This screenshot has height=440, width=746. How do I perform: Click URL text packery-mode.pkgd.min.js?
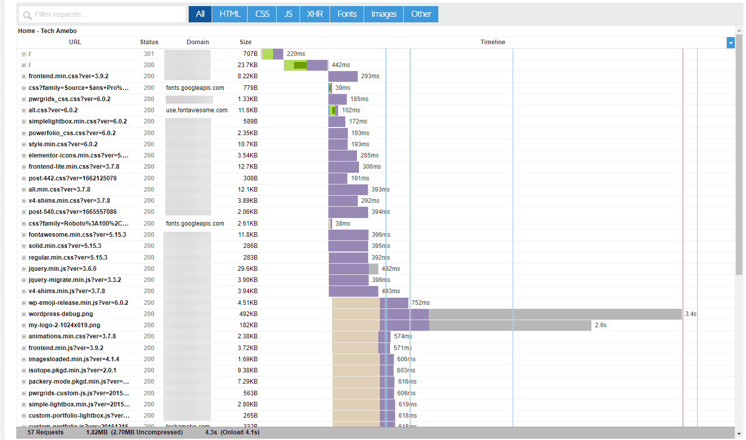pos(79,382)
